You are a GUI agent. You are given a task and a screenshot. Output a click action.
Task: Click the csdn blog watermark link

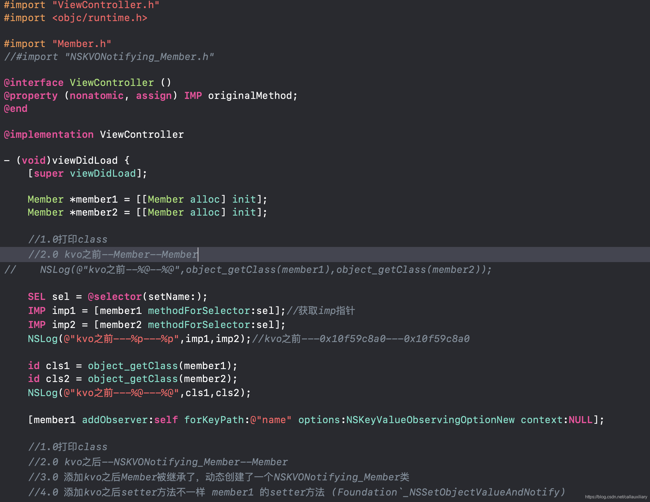[616, 497]
